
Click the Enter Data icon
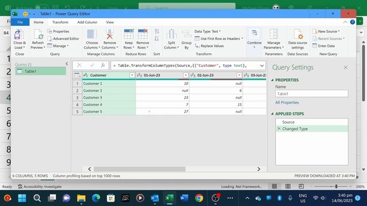315,46
